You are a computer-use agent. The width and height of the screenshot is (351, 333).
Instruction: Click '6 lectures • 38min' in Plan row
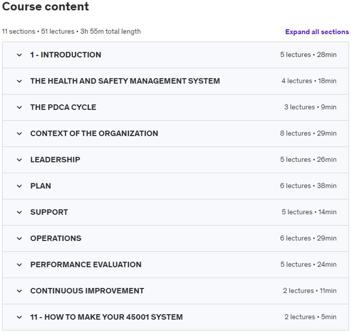tap(308, 186)
